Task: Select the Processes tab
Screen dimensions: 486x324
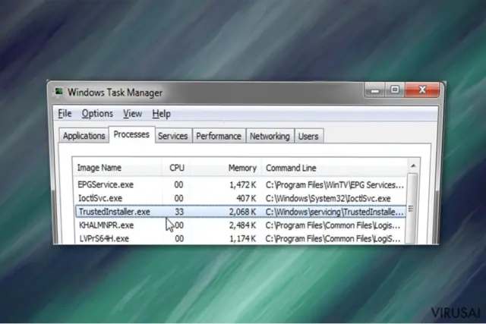Action: (x=131, y=134)
